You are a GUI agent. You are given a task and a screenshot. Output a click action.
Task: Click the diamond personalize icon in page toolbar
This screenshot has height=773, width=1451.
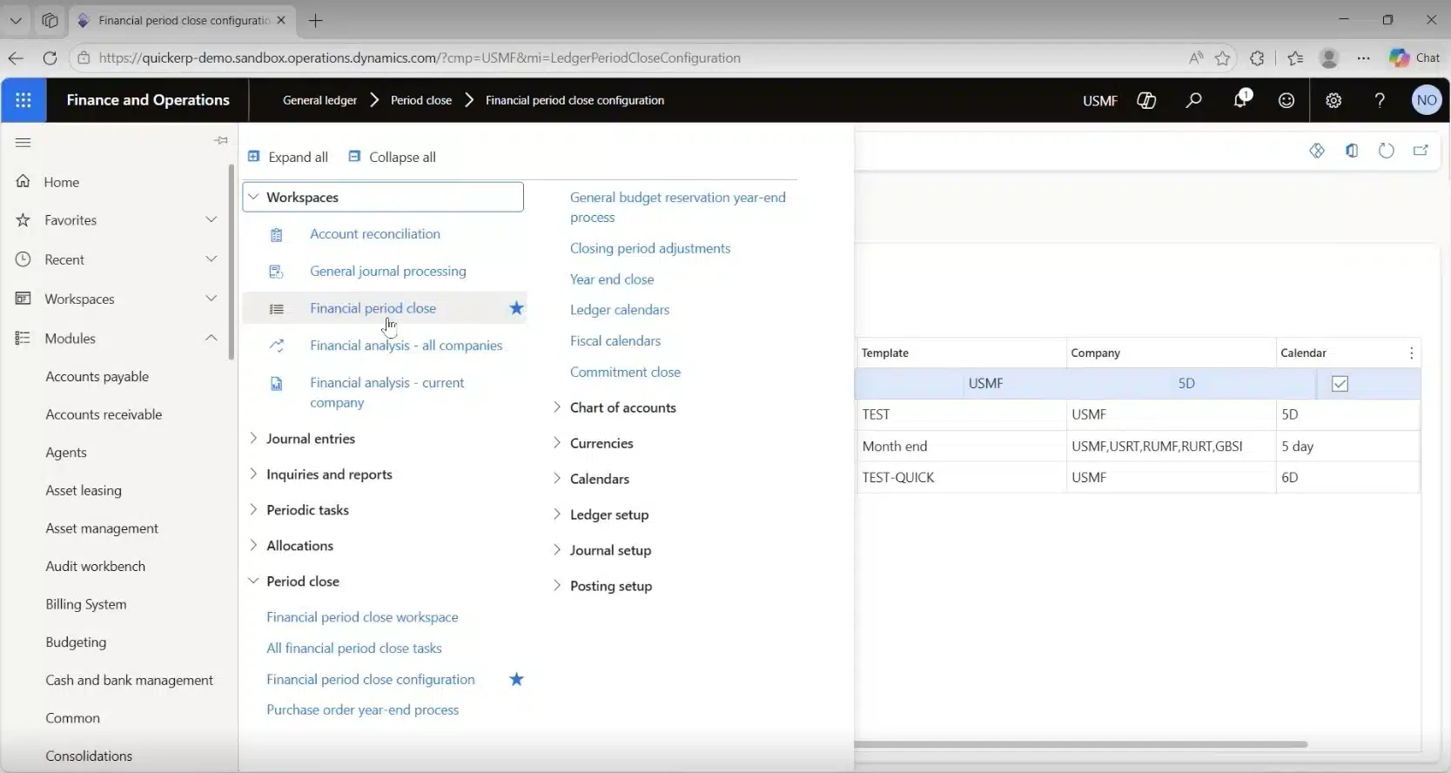tap(1317, 151)
